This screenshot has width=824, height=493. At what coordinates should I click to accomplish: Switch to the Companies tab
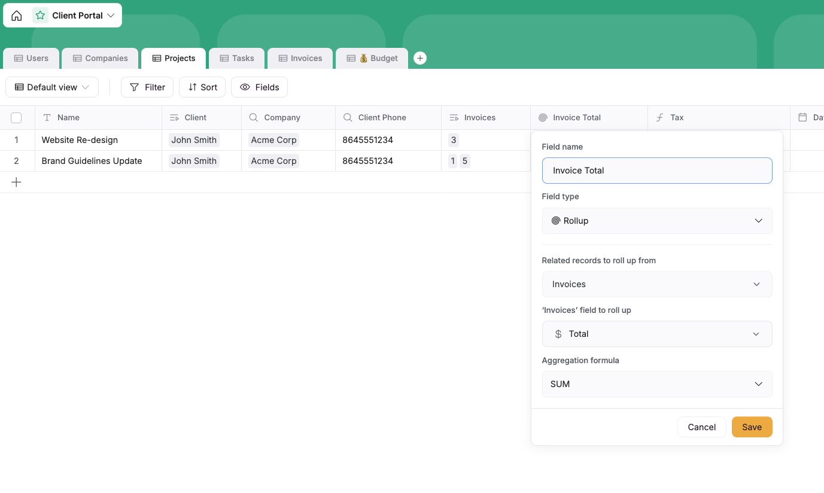point(100,58)
